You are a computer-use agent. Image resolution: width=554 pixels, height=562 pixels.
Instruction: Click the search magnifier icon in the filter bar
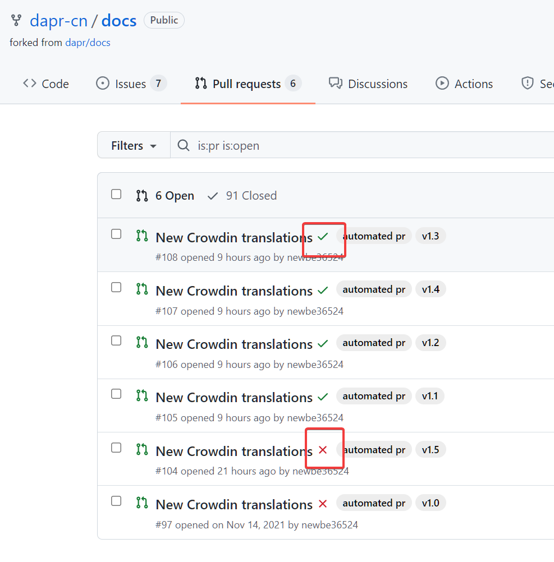pos(183,145)
